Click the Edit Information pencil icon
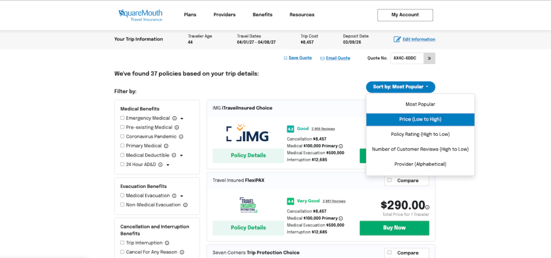The image size is (551, 258). pos(397,39)
